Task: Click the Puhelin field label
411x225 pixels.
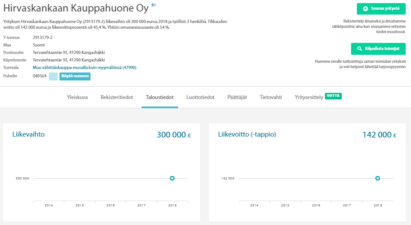Action: coord(10,76)
